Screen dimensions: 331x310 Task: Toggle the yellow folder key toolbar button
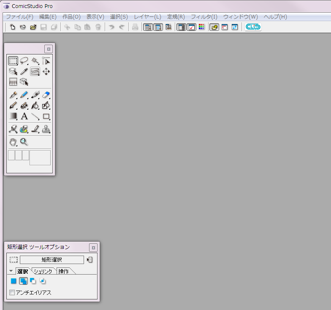(214, 27)
